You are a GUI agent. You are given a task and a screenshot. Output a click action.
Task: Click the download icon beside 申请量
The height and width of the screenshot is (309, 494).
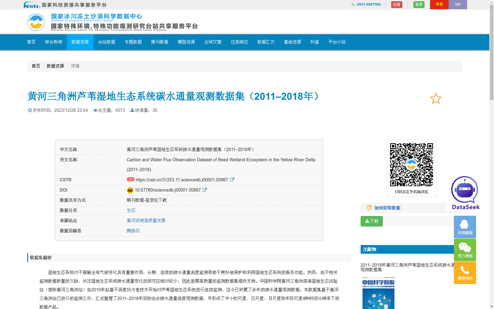132,110
